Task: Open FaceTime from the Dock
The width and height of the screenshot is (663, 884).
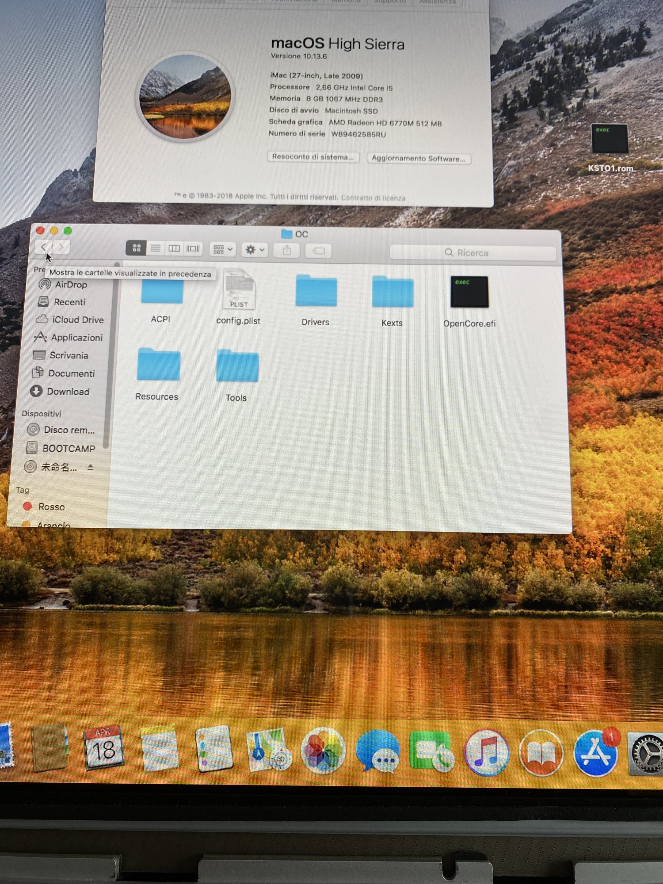Action: 432,751
